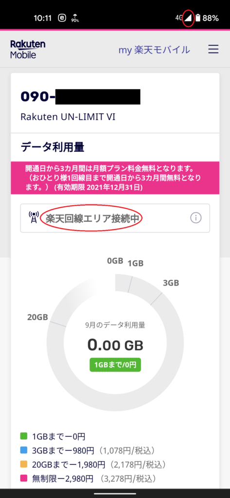Tap the orange 20GBまで legend swatch

pos(23,464)
